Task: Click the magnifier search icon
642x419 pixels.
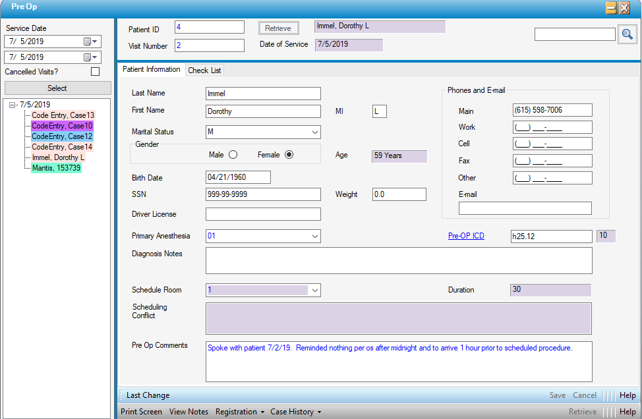Action: 627,35
